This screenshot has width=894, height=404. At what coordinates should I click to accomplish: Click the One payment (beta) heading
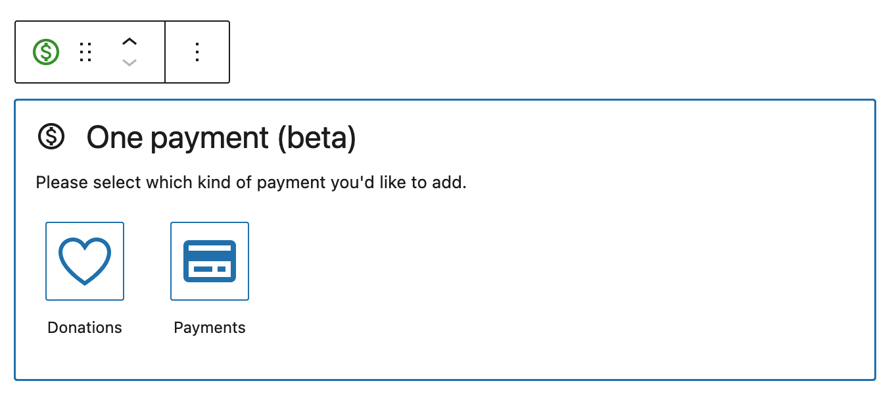pos(222,137)
